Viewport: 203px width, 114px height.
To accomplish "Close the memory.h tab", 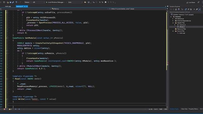I will point(27,6).
